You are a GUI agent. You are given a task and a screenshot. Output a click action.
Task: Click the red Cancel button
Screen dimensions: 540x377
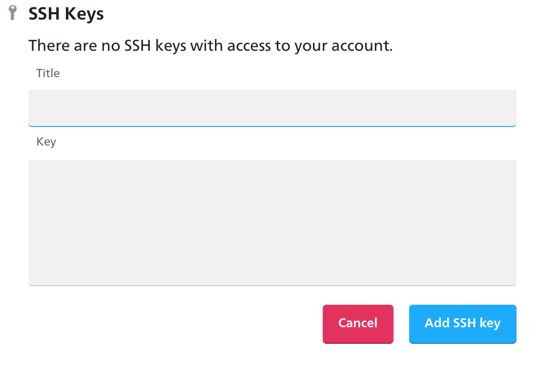[358, 324]
